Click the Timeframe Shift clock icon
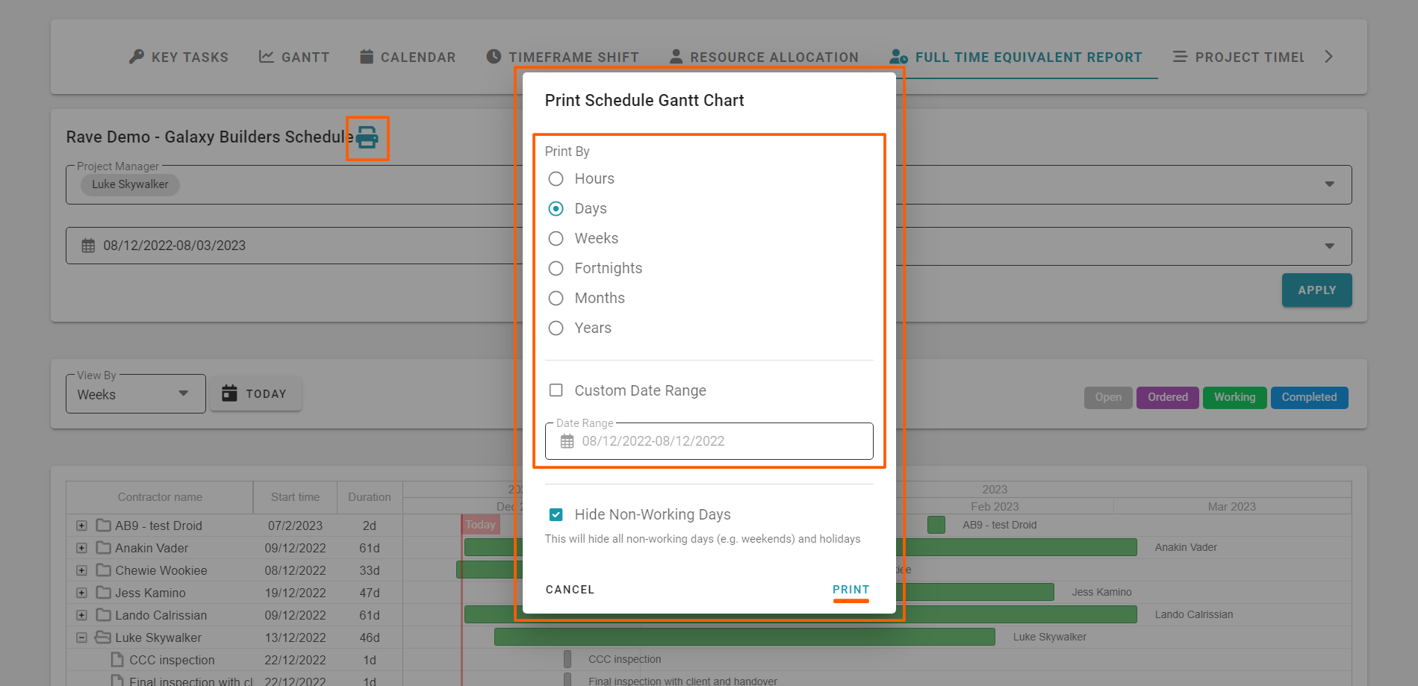Viewport: 1418px width, 686px height. [494, 57]
